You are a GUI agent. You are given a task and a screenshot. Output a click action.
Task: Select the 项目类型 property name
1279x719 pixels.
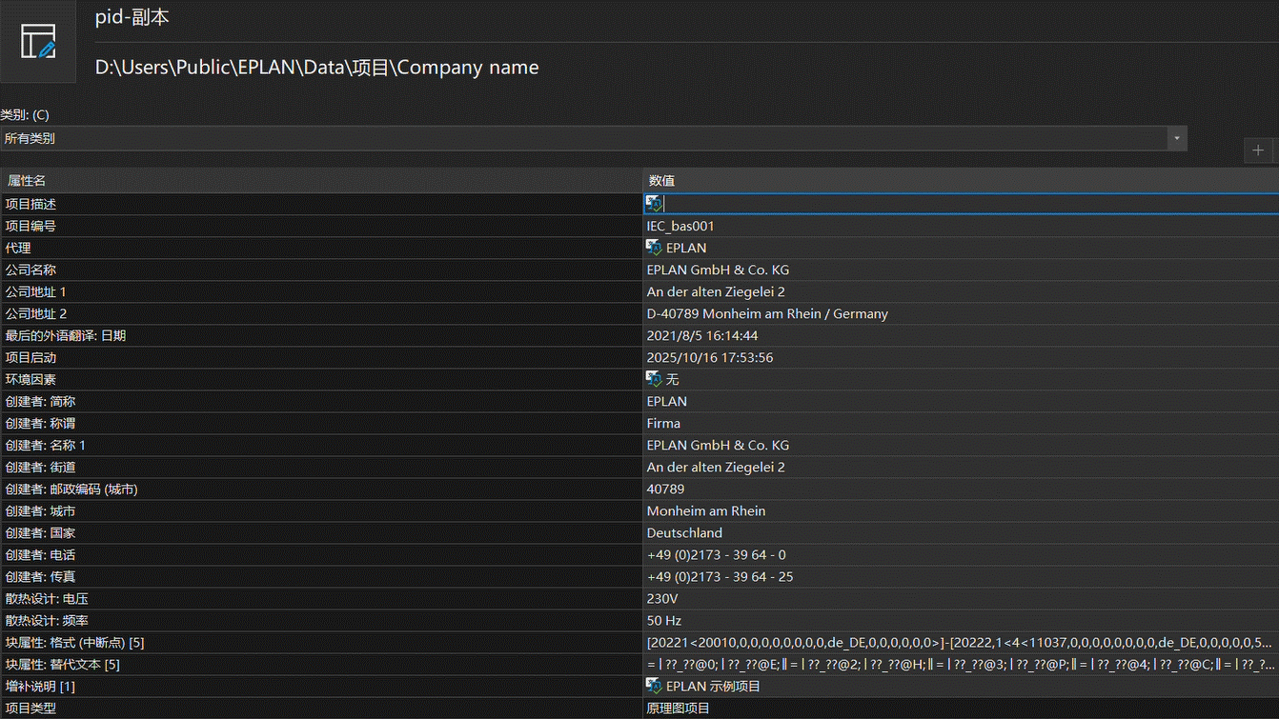pyautogui.click(x=30, y=708)
